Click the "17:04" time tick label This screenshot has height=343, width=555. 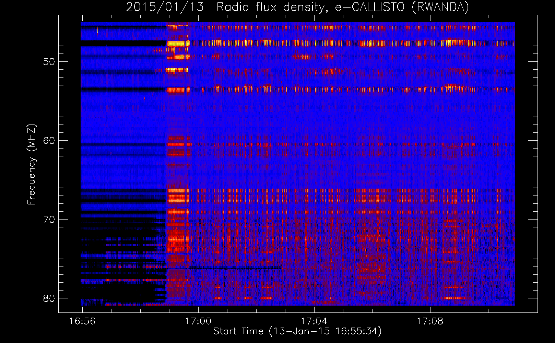[314, 321]
